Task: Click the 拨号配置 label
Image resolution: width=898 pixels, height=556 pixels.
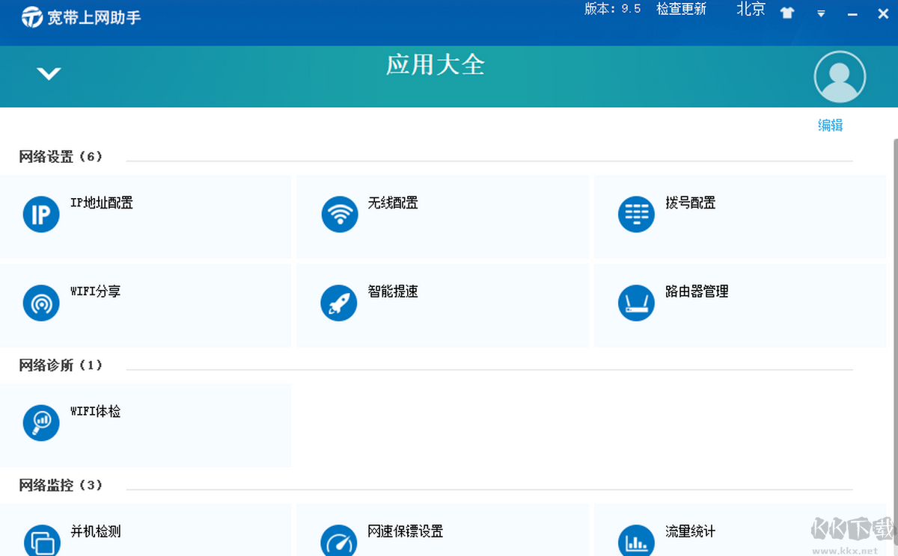Action: point(690,203)
